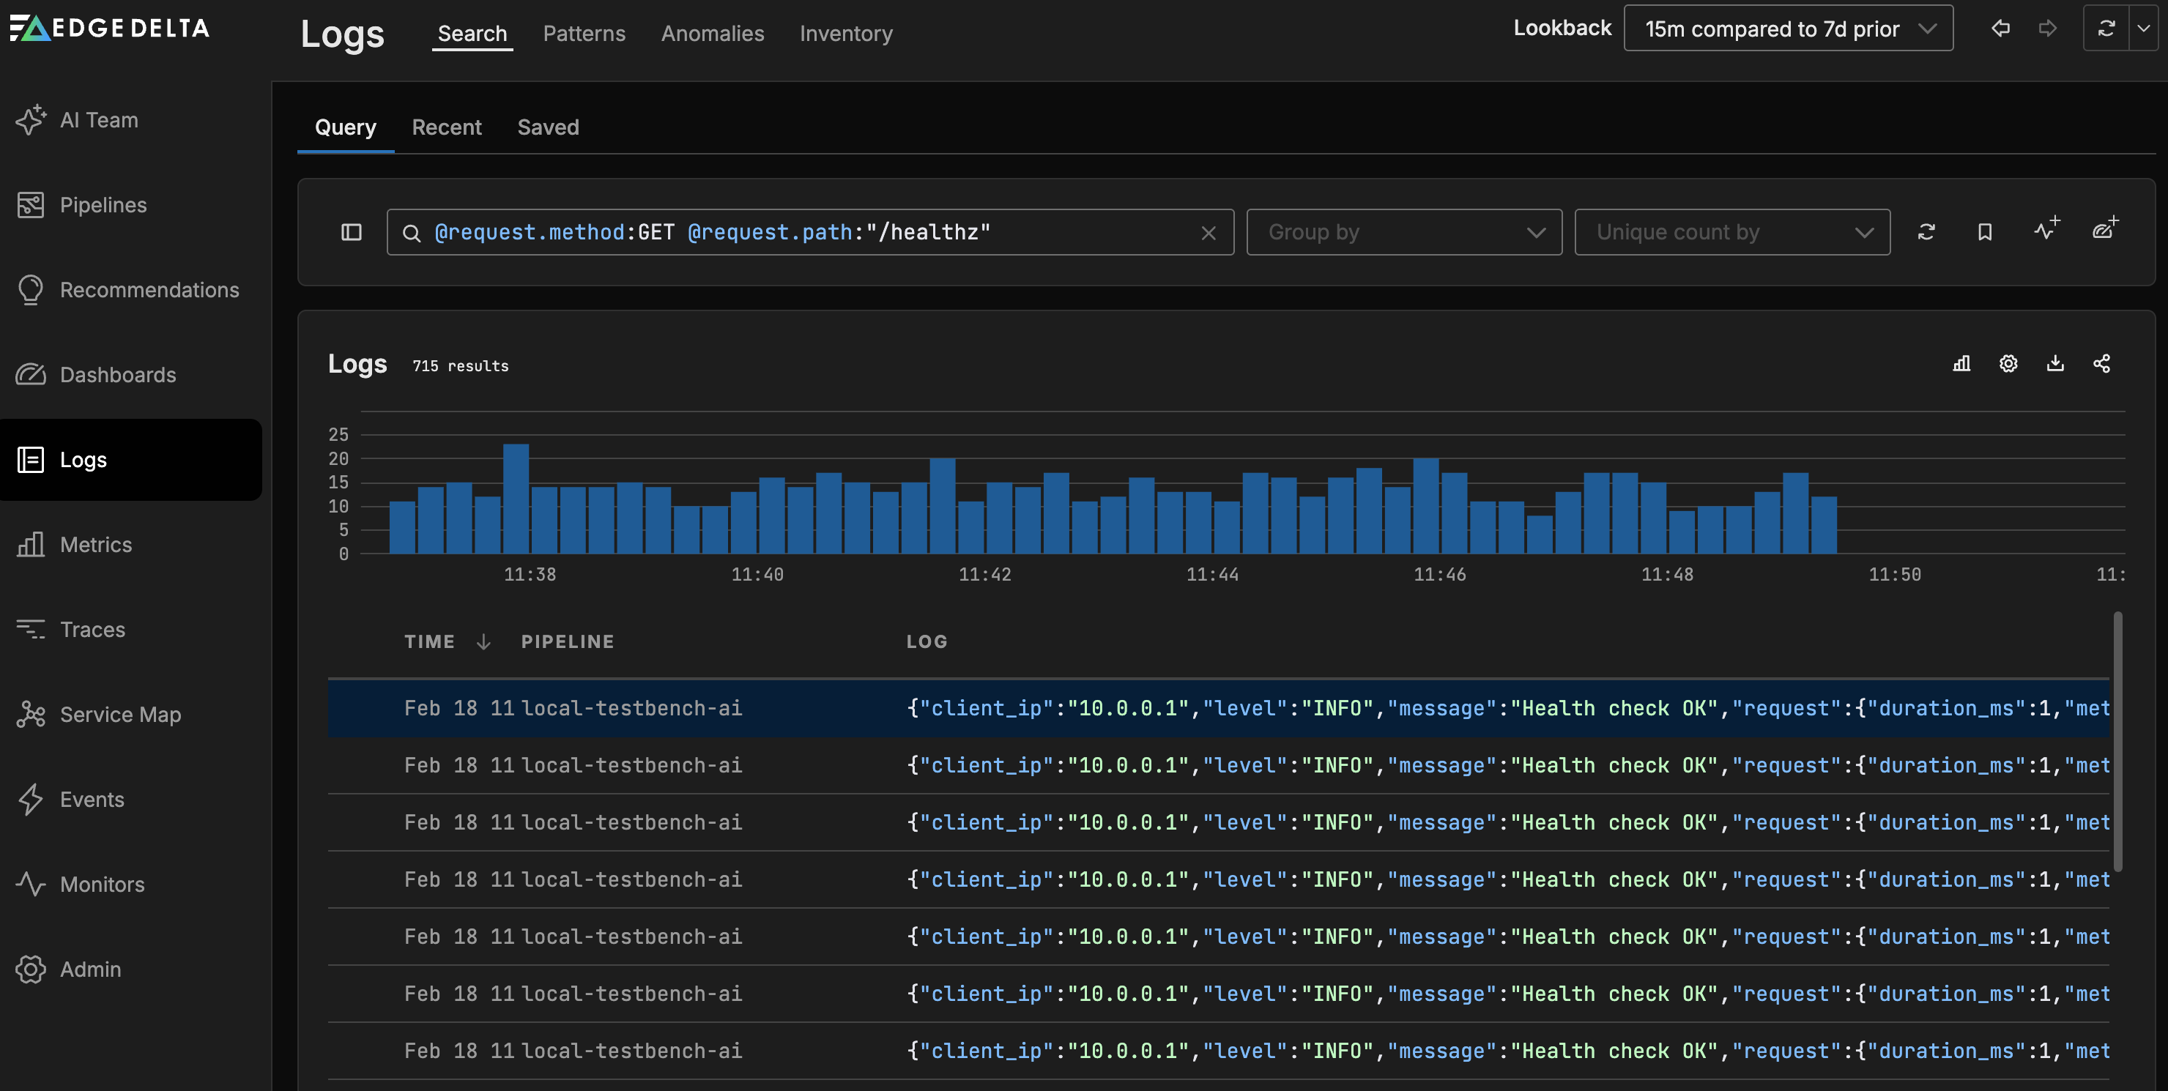This screenshot has width=2168, height=1091.
Task: Go back in time with the left arrow icon
Action: (x=2000, y=29)
